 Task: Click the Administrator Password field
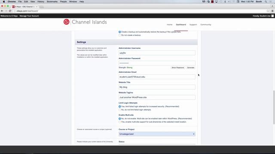tap(157, 63)
